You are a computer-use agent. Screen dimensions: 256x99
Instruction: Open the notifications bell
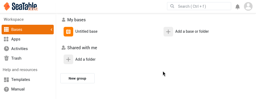pyautogui.click(x=238, y=7)
